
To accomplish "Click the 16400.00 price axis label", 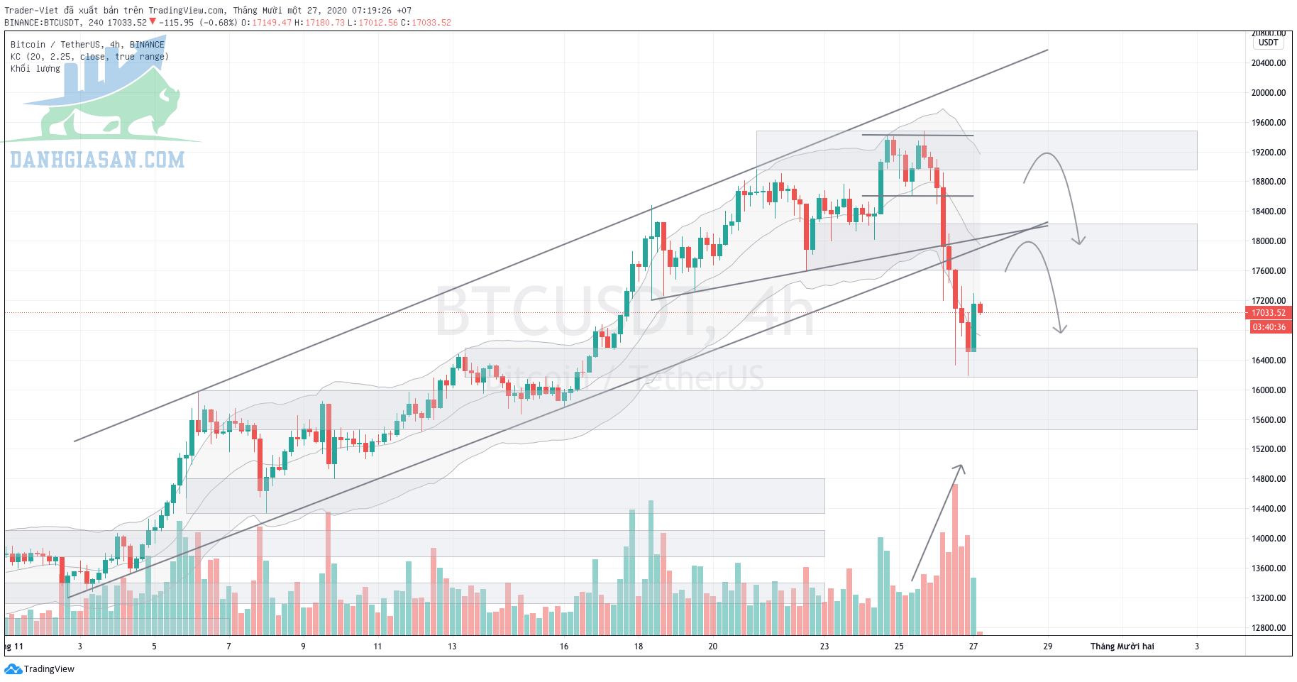I will tap(1268, 361).
